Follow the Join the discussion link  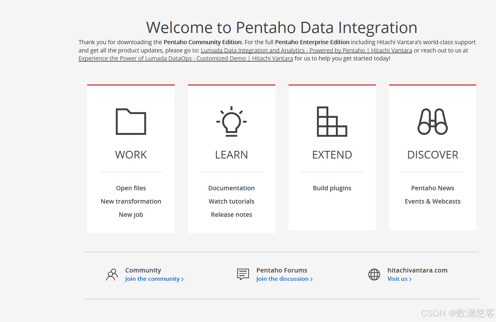click(284, 279)
